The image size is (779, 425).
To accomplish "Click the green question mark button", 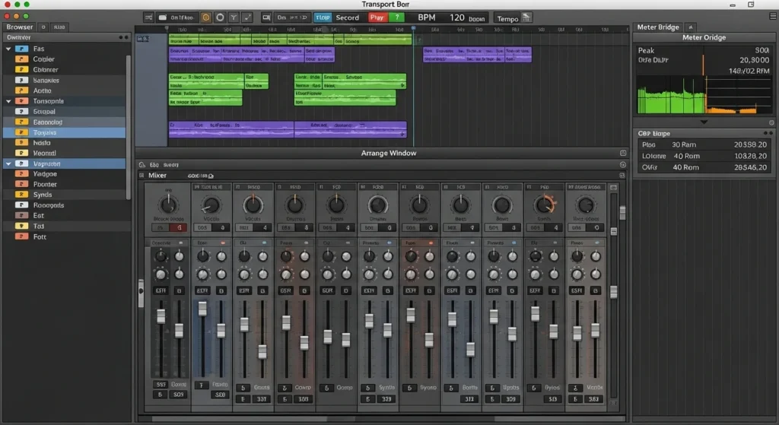I will pos(396,17).
